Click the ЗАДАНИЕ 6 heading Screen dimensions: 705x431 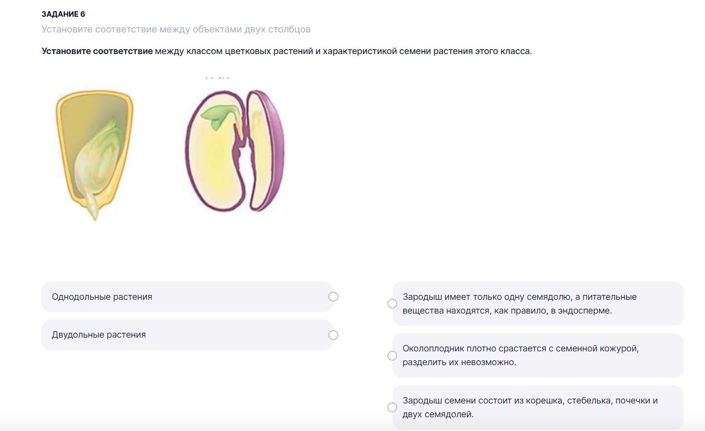click(63, 14)
